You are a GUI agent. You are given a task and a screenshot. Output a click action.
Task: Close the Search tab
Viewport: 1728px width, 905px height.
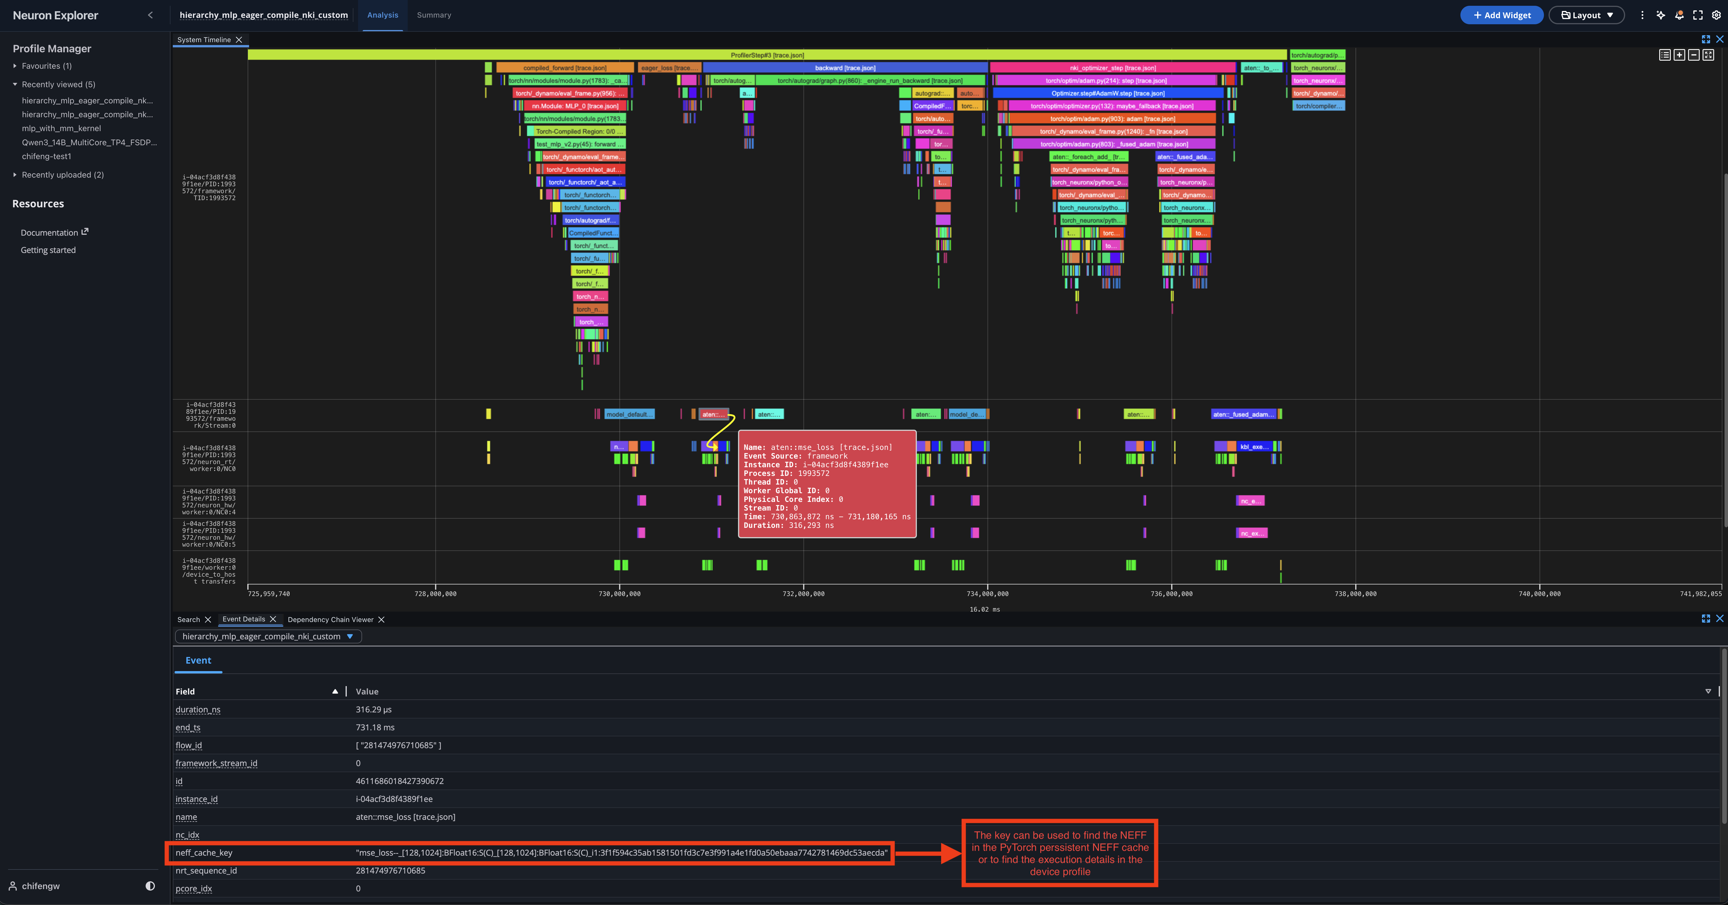pos(208,619)
